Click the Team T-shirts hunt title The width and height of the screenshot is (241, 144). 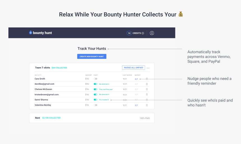coord(42,68)
